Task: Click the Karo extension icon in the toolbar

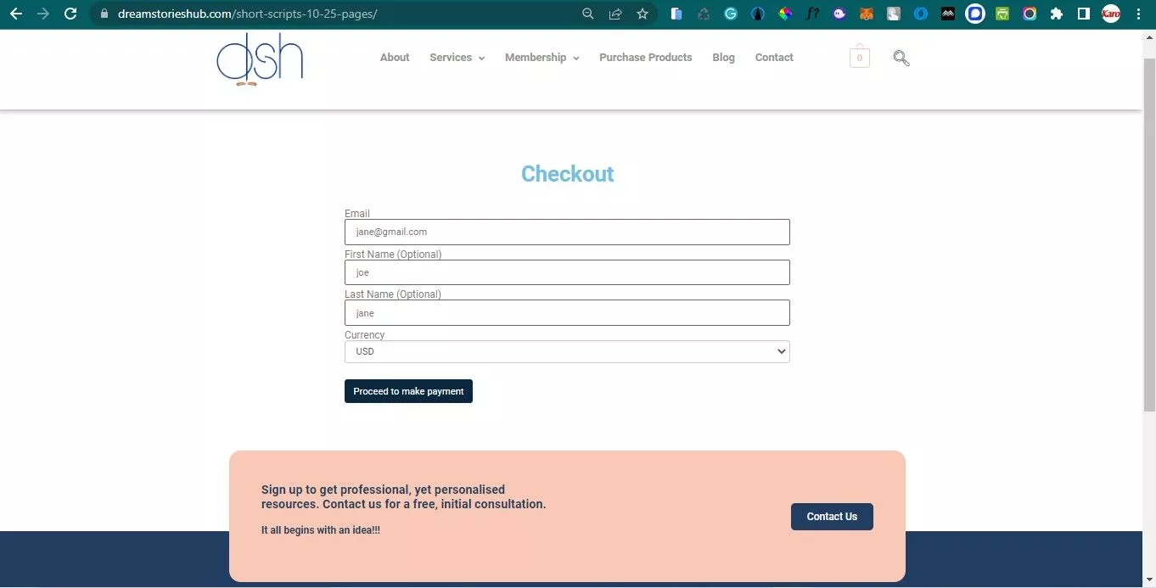Action: (x=1111, y=14)
